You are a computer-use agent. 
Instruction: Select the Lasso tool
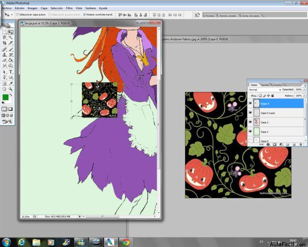pyautogui.click(x=4, y=38)
